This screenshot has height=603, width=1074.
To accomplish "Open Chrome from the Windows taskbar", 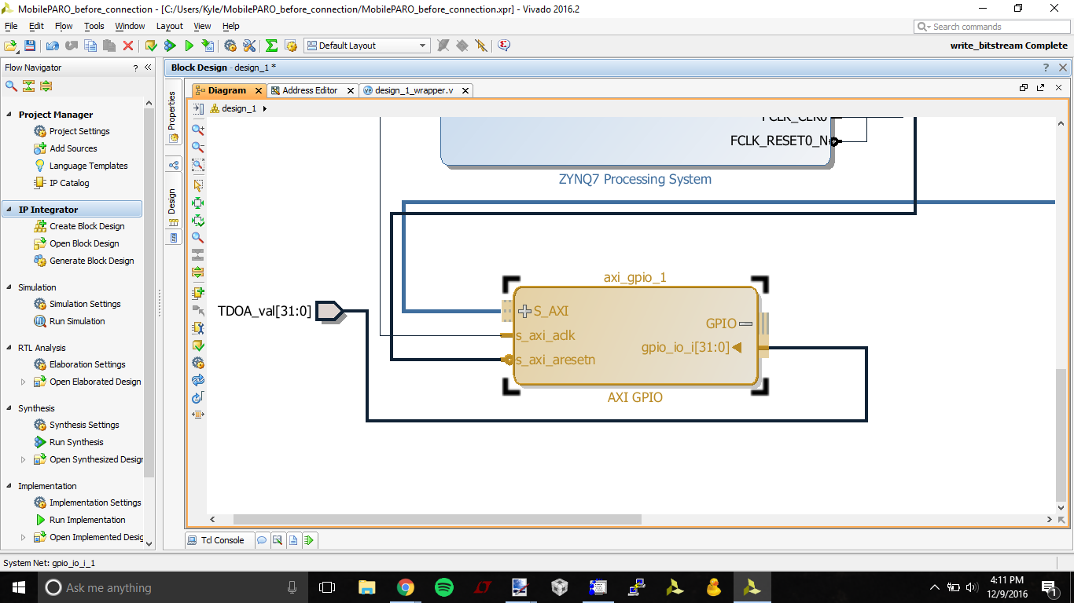I will [405, 587].
